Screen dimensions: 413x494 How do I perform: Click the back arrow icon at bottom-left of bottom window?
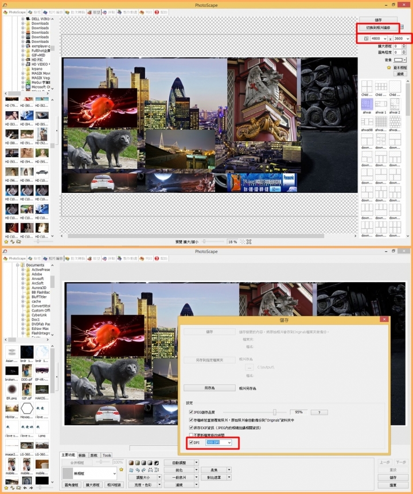(x=25, y=488)
